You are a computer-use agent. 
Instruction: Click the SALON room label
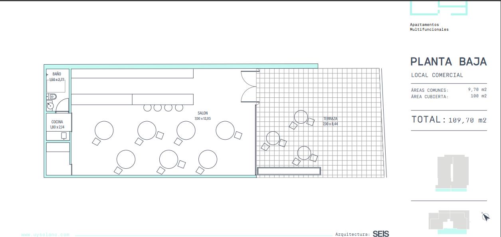(203, 113)
